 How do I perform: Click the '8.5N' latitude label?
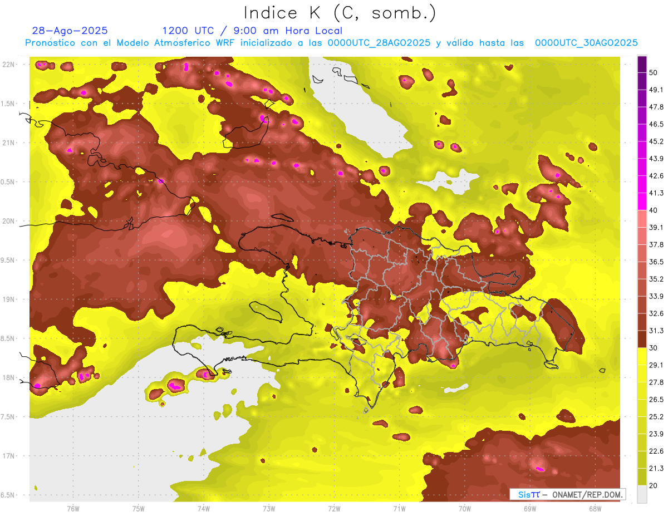point(8,338)
